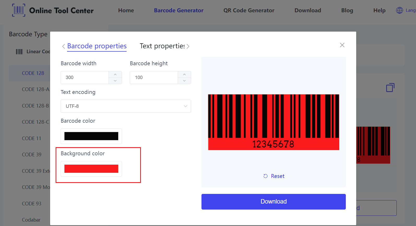
Task: Increase barcode height with up arrow
Action: click(184, 74)
